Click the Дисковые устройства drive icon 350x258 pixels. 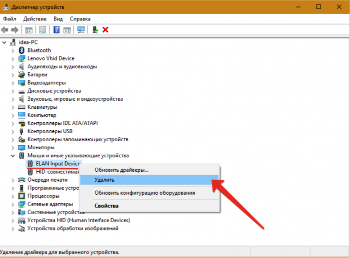click(x=21, y=91)
